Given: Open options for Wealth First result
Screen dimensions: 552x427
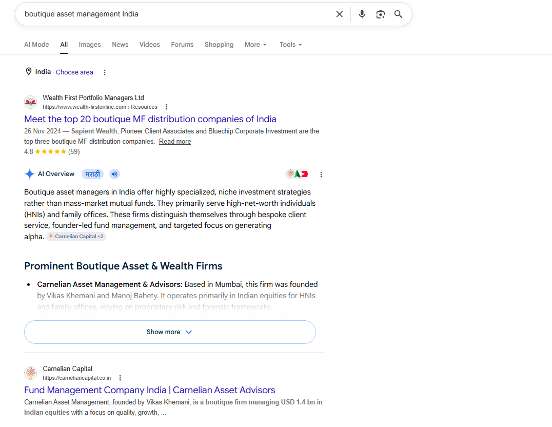Looking at the screenshot, I should [x=166, y=107].
